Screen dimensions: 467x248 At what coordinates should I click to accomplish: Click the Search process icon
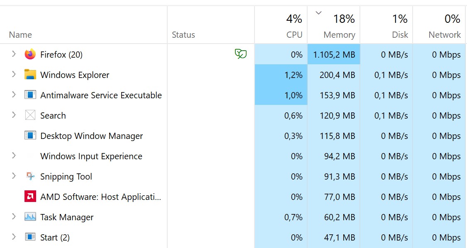[30, 115]
